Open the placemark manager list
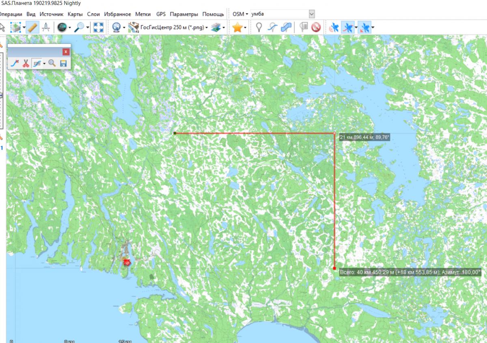The height and width of the screenshot is (343, 487). tap(304, 28)
